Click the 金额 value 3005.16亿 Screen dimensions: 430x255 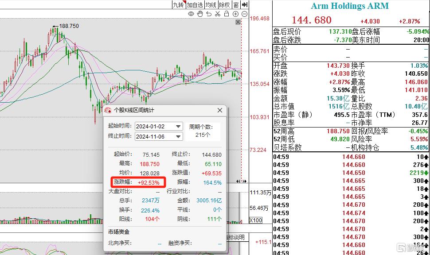pyautogui.click(x=209, y=201)
